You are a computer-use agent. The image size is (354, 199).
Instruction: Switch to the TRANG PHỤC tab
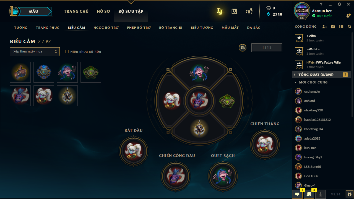point(48,28)
